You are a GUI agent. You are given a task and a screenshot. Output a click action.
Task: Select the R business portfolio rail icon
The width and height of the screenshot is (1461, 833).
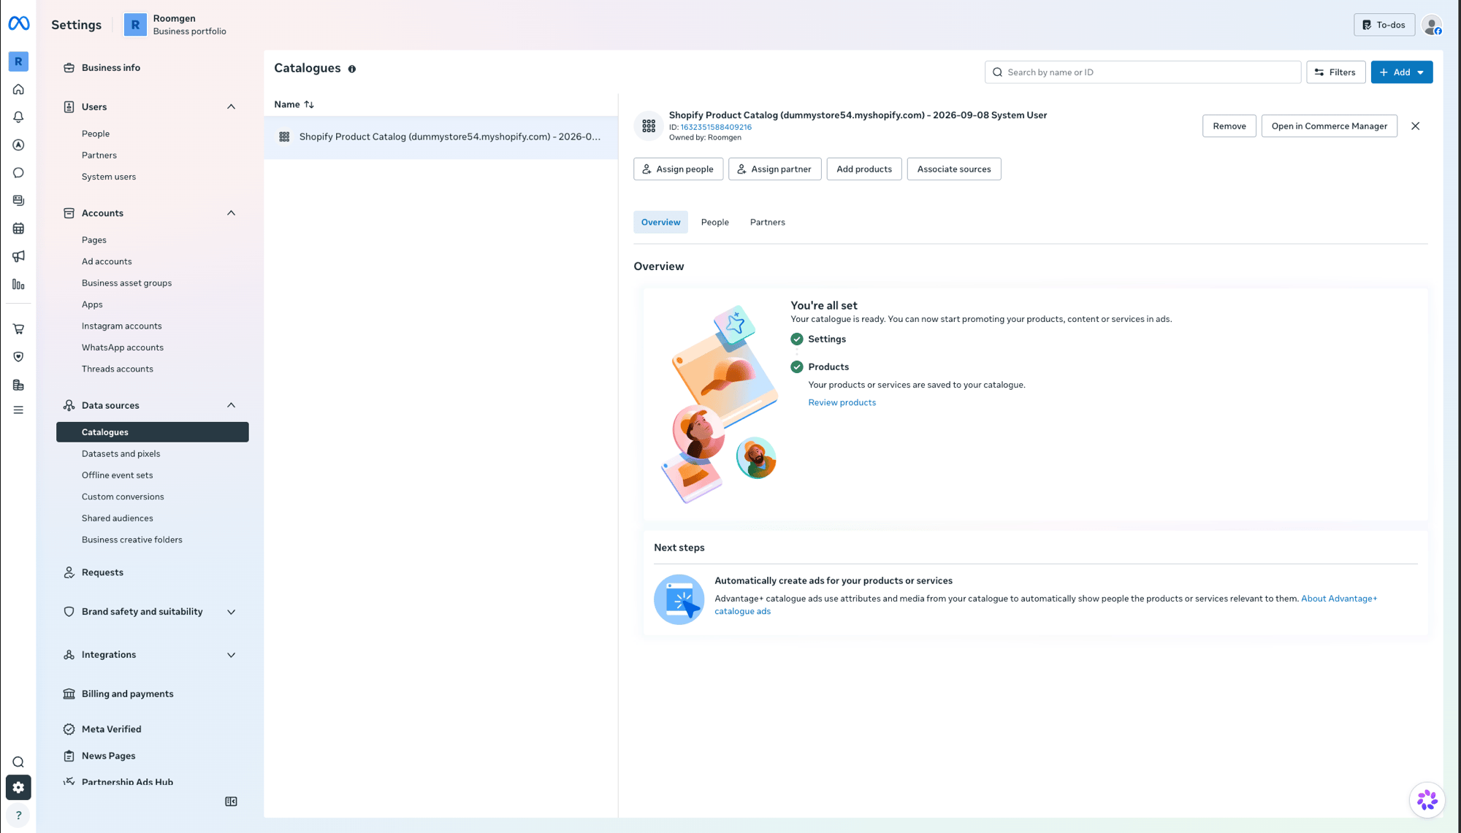click(x=18, y=61)
